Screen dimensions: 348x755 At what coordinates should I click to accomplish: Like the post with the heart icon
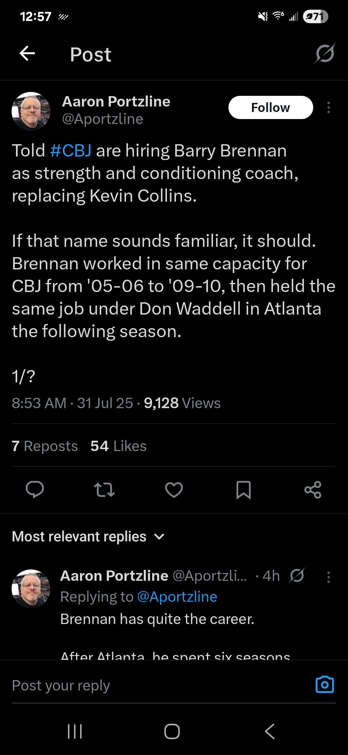point(174,489)
